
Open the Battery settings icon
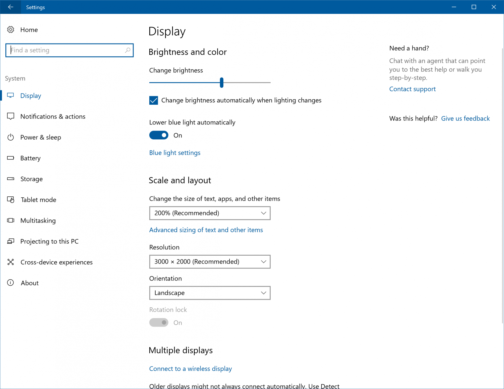coord(11,158)
